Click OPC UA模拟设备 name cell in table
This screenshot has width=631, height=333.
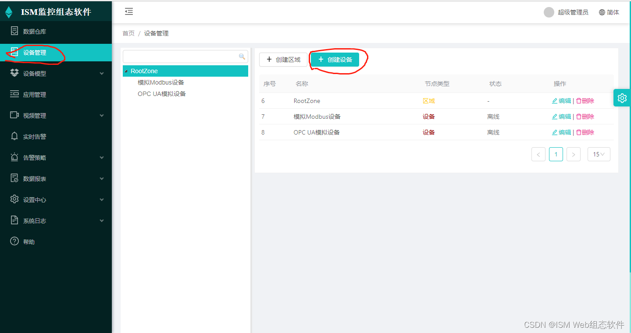pos(317,132)
